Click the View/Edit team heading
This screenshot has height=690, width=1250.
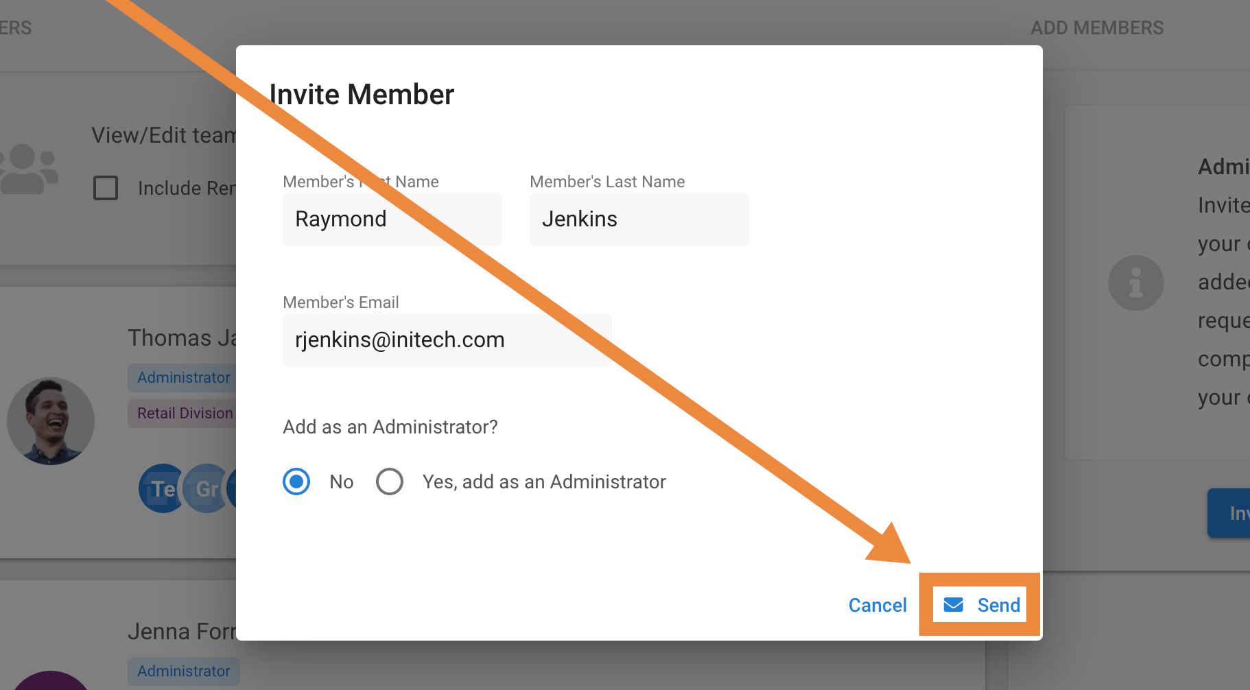pyautogui.click(x=164, y=135)
